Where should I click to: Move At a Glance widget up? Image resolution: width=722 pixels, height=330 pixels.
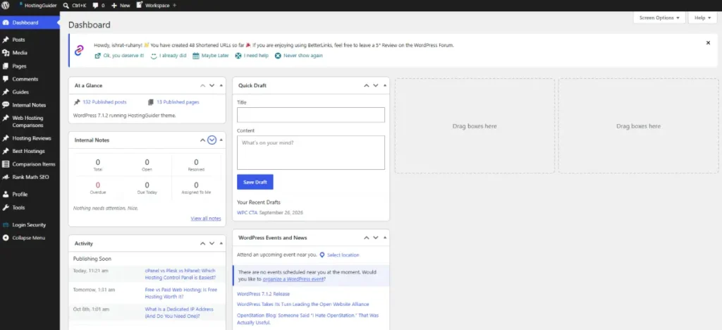tap(202, 85)
